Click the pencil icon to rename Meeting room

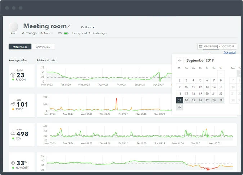coord(69,26)
